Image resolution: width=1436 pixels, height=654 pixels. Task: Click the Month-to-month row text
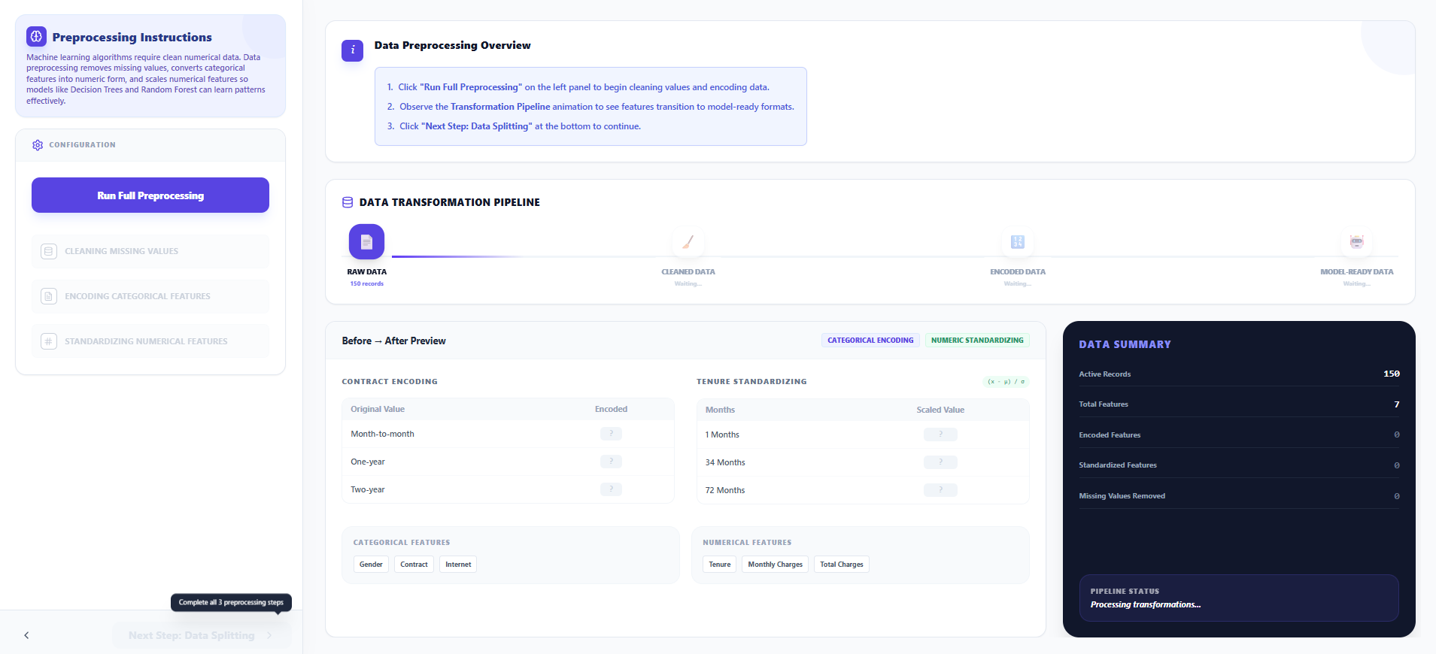tap(382, 434)
